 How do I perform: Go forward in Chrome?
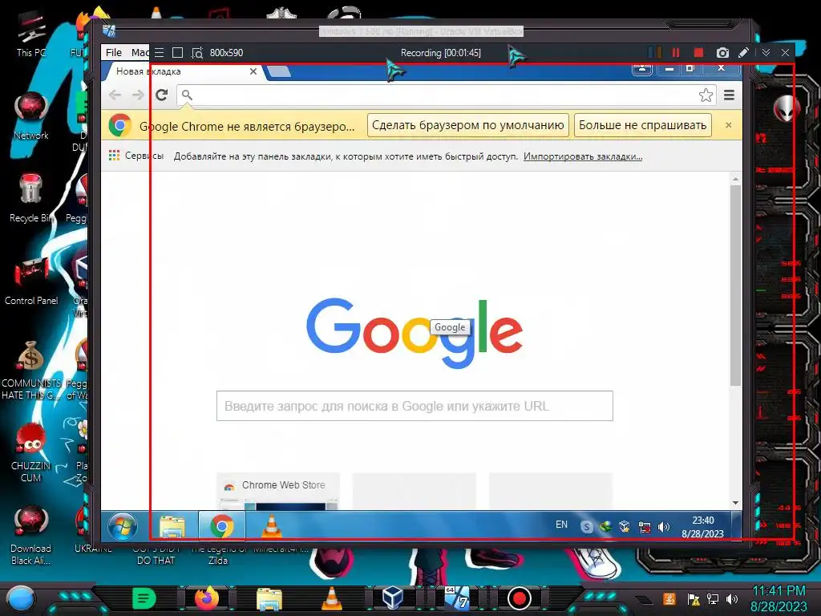pos(138,95)
